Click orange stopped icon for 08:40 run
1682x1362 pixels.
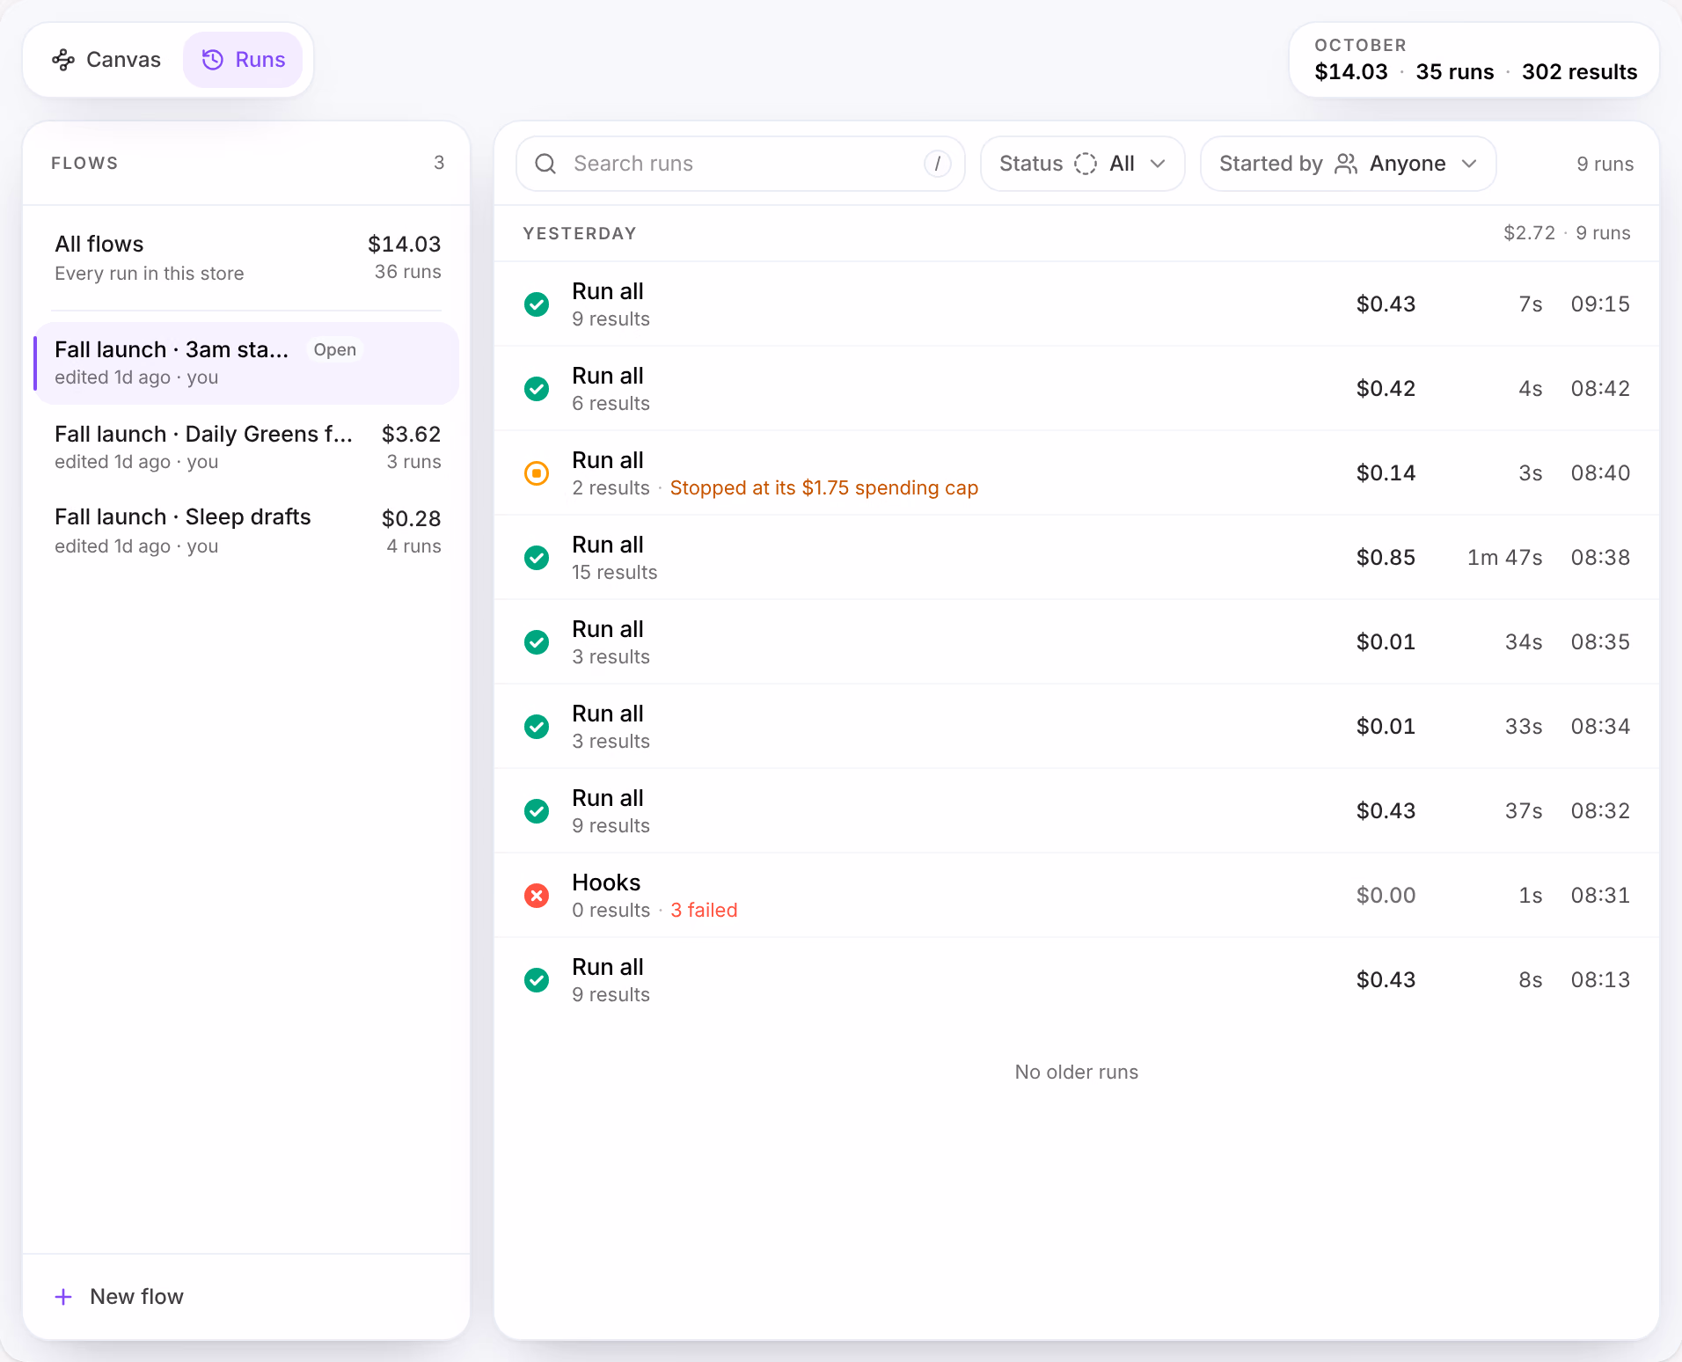coord(537,473)
